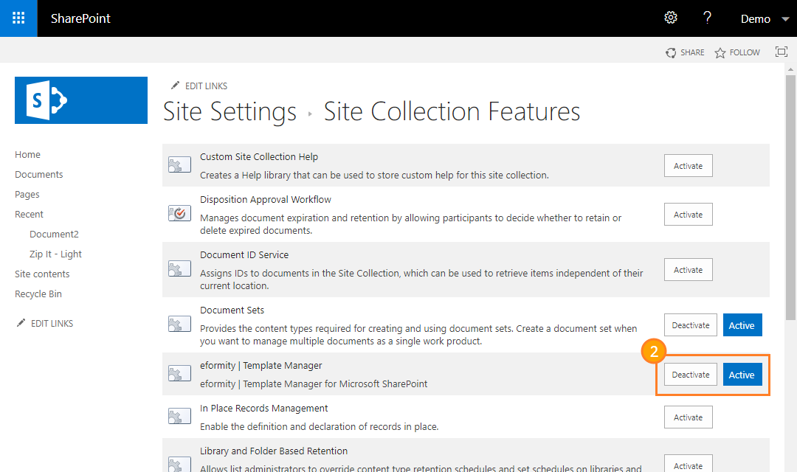Image resolution: width=797 pixels, height=472 pixels.
Task: Click the SharePoint title in header
Action: coord(80,18)
